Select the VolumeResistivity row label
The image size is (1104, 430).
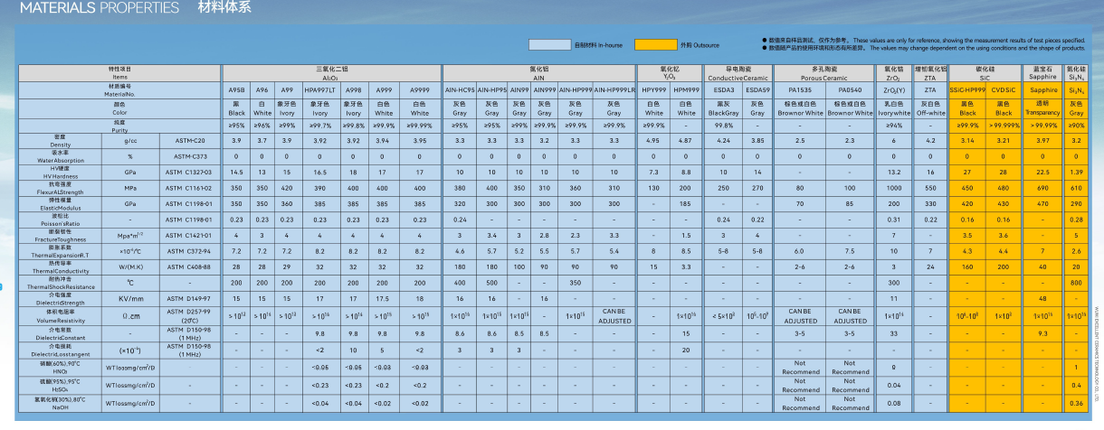coord(60,315)
